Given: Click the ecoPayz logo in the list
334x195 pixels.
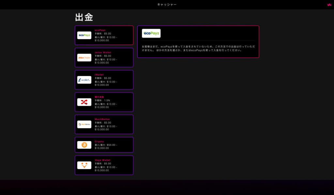Looking at the screenshot, I should [x=84, y=35].
